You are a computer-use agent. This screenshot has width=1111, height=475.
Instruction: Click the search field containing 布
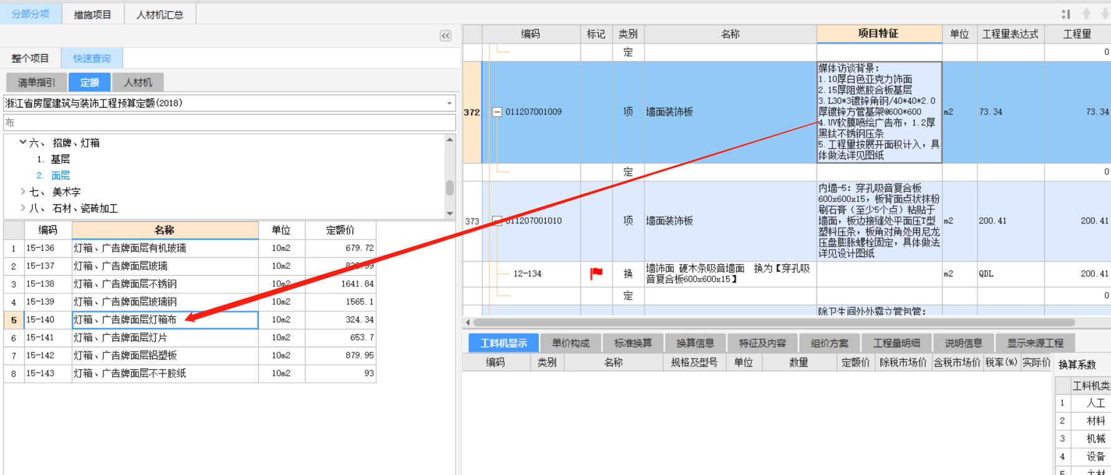tap(230, 123)
